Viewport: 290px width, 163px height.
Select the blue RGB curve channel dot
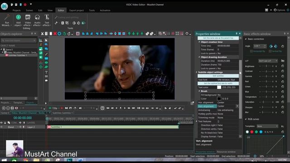coord(261,132)
